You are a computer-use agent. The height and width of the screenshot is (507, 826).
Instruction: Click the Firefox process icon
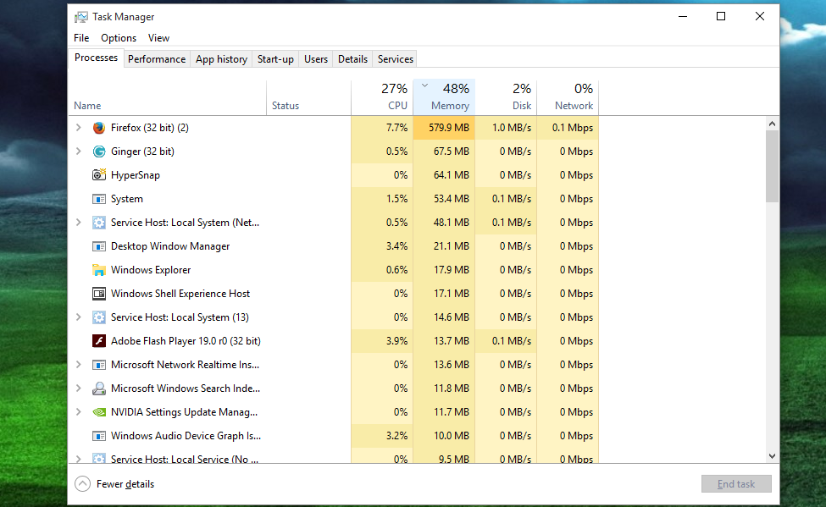[98, 128]
